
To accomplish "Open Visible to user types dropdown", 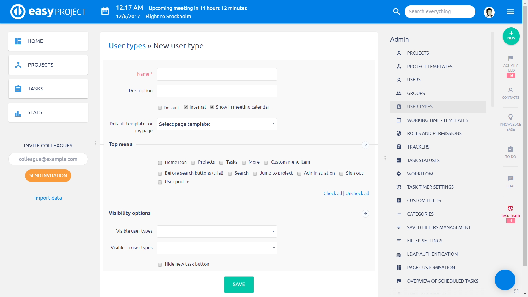I will pyautogui.click(x=217, y=248).
